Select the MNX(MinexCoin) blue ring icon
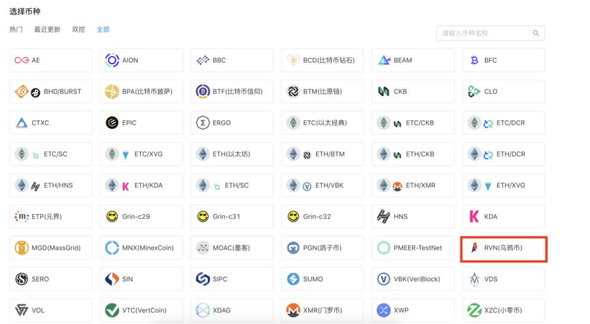The height and width of the screenshot is (324, 590). coord(112,248)
